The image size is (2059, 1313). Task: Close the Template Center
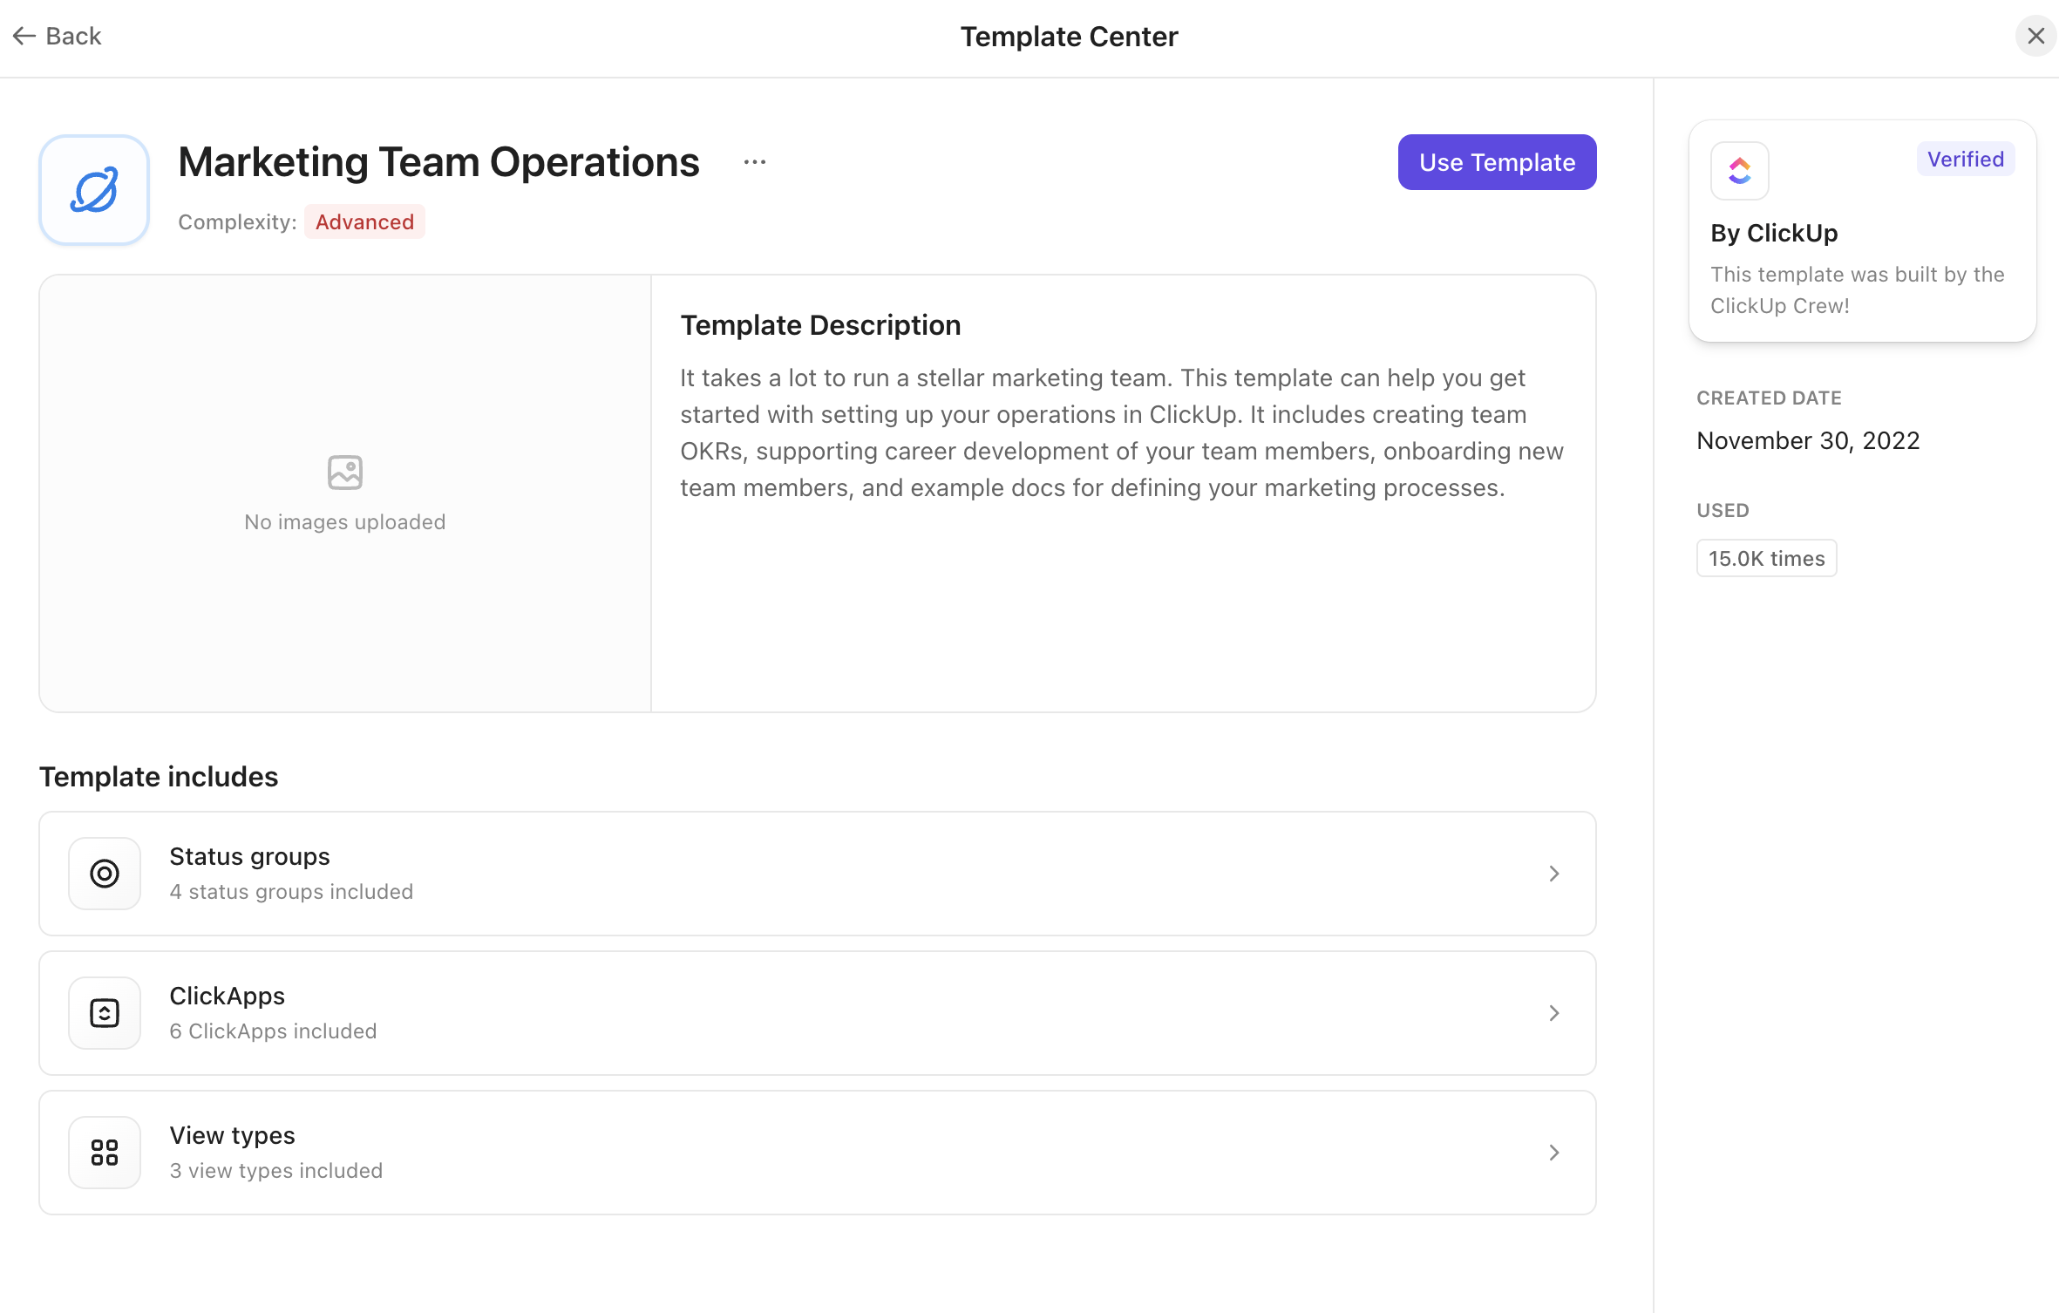pyautogui.click(x=2036, y=36)
